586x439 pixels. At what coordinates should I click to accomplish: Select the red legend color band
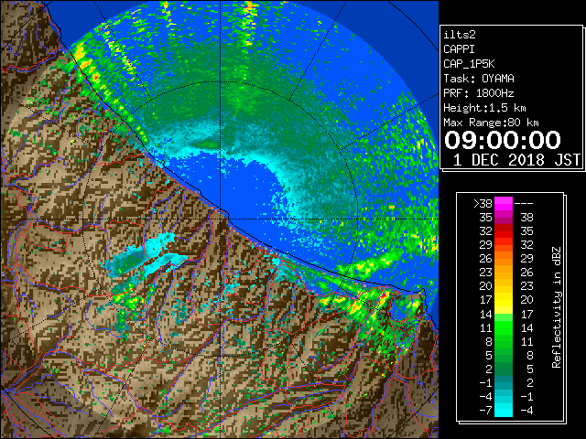[504, 231]
